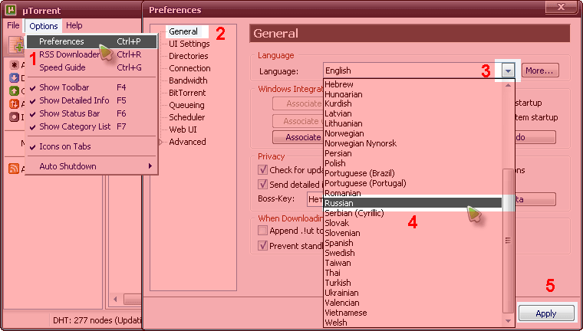
Task: Choose Hebrew from the language list
Action: tap(413, 84)
